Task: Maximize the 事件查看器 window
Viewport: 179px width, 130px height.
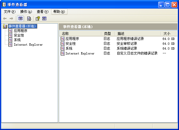Action: tap(168, 5)
